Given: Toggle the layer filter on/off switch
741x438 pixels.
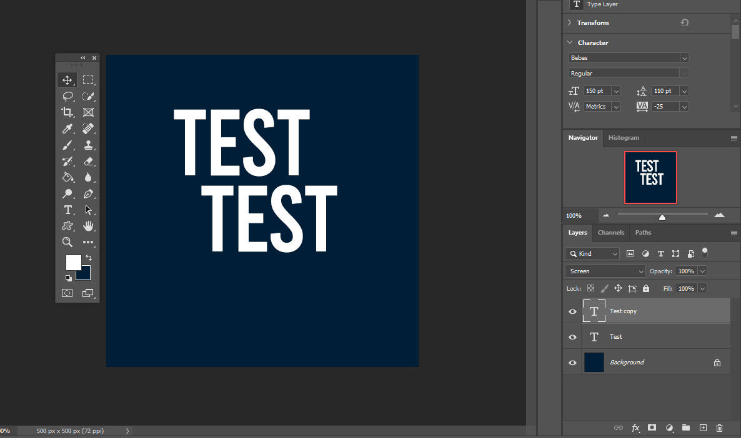Looking at the screenshot, I should click(x=705, y=253).
